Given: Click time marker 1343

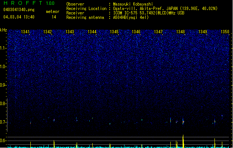Looking at the screenshot, I should pyautogui.click(x=70, y=31).
